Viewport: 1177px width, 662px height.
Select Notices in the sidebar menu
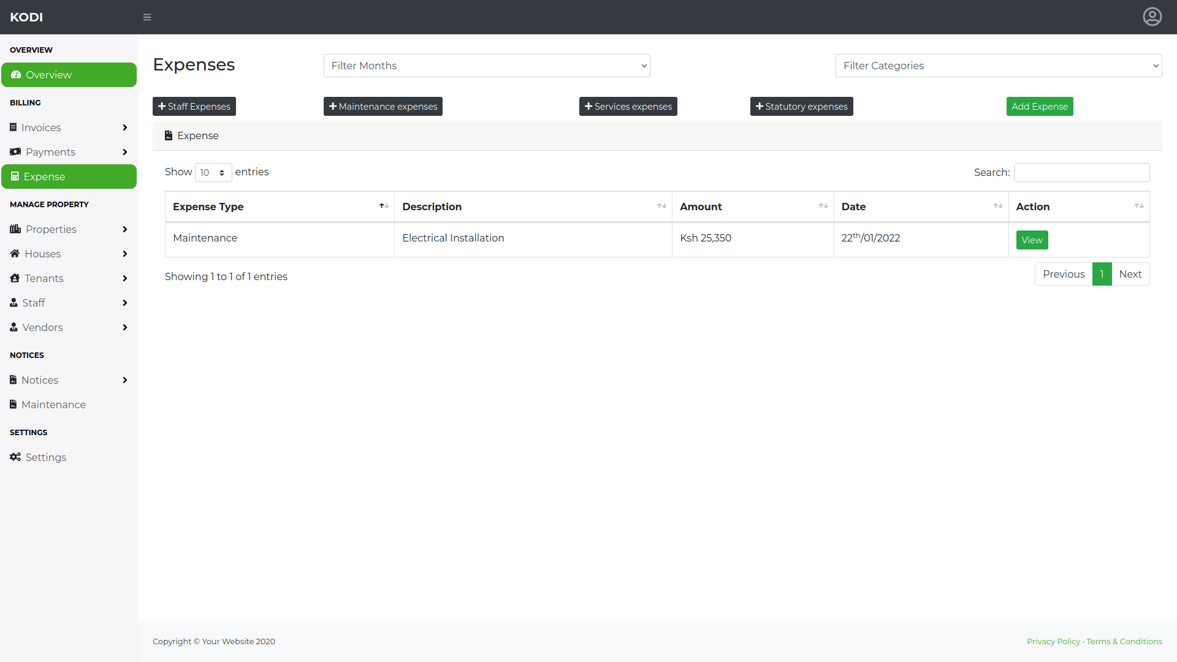tap(40, 380)
